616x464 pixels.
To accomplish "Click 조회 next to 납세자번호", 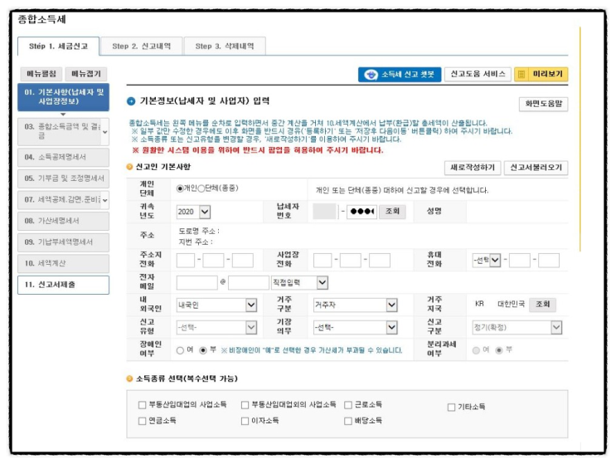I will [392, 212].
